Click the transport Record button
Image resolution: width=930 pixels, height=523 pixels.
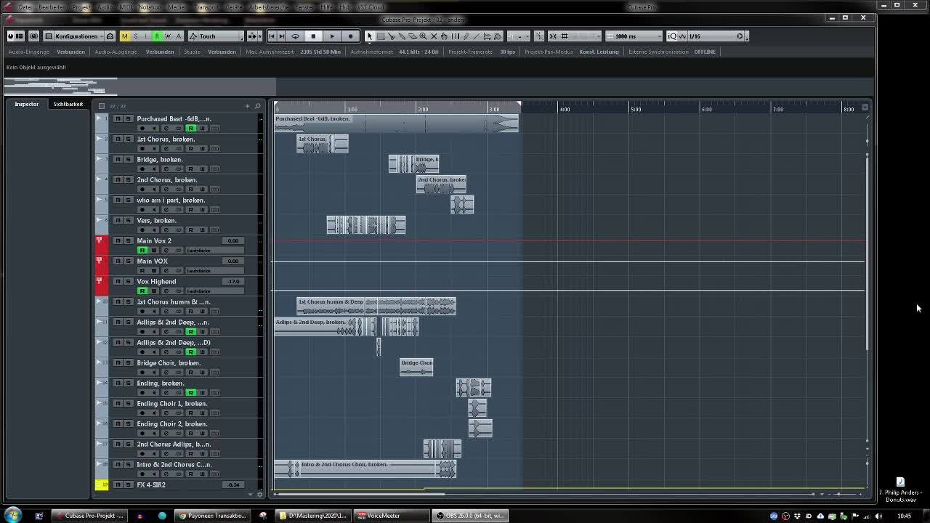[x=350, y=36]
